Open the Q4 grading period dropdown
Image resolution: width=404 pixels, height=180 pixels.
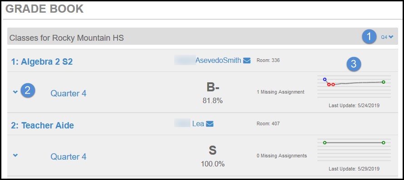(x=387, y=37)
